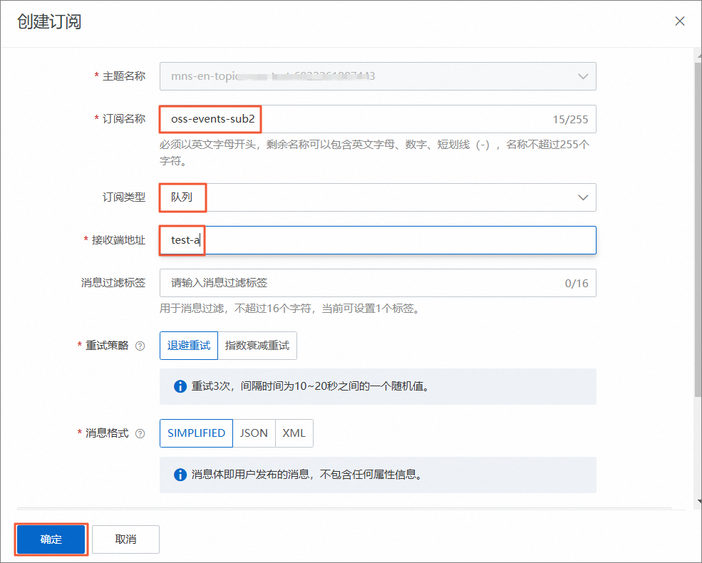Click the info icon next to 重试3次

180,386
